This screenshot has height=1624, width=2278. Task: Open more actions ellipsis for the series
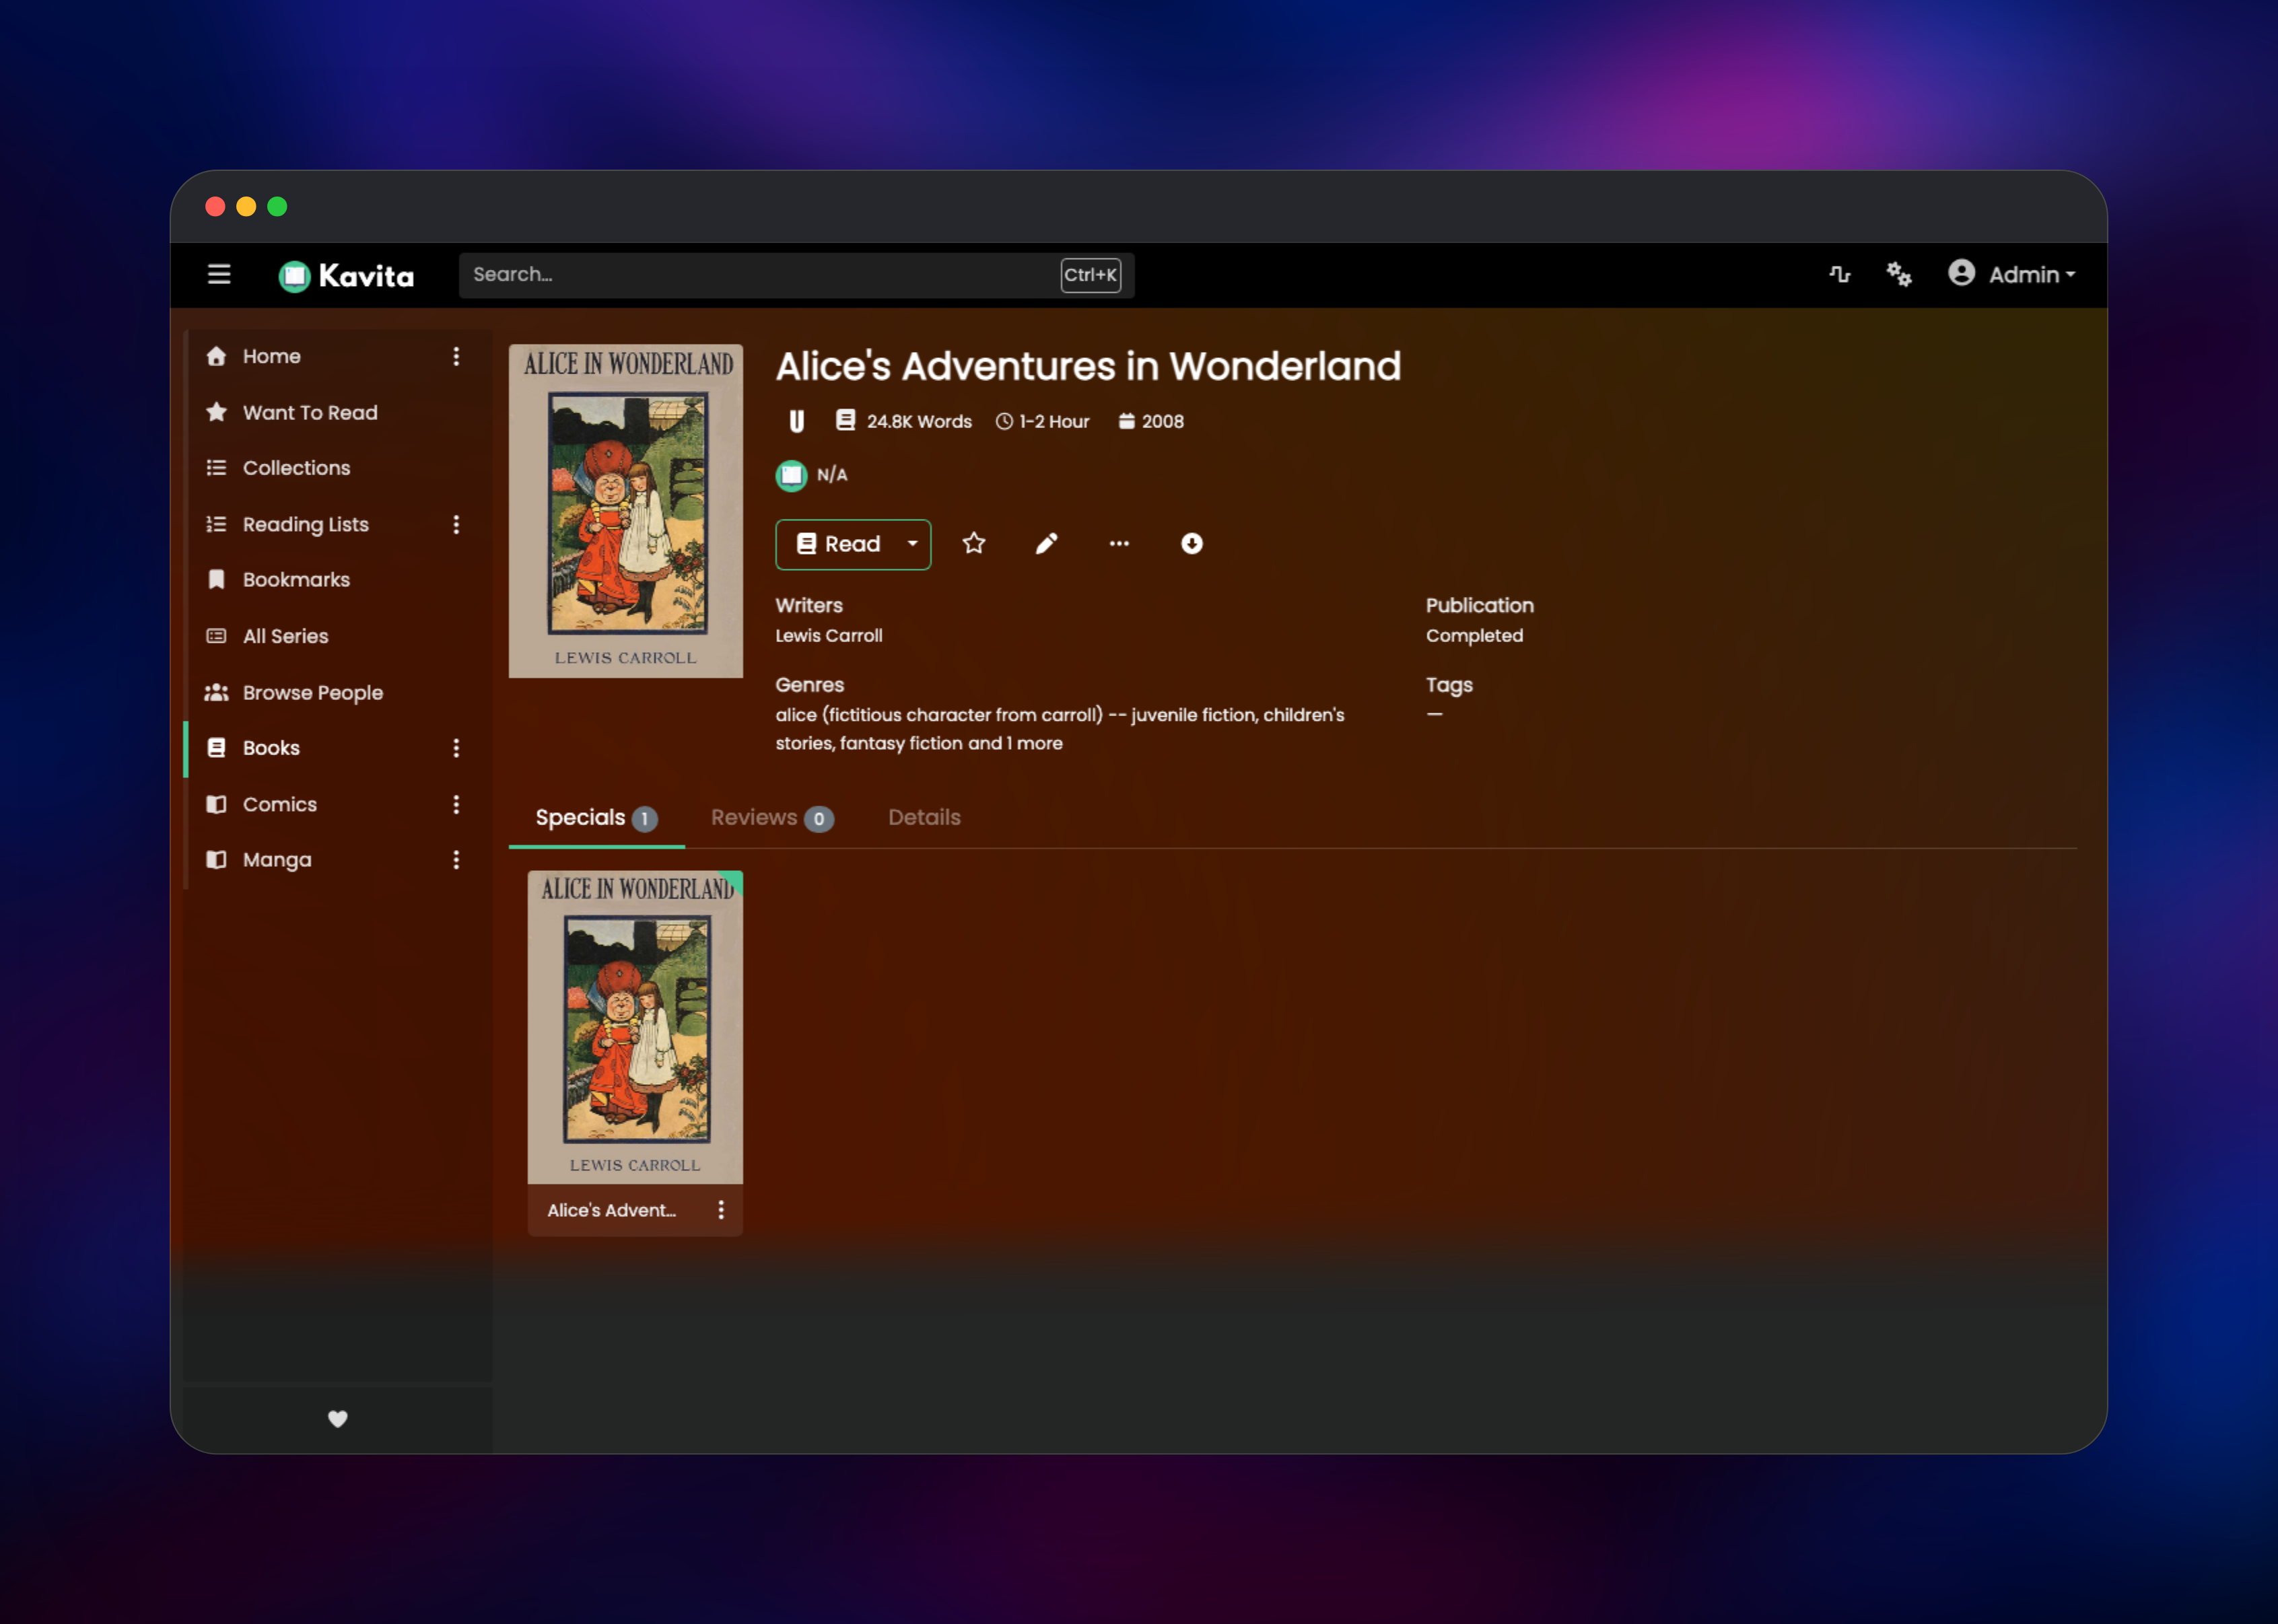point(1119,543)
